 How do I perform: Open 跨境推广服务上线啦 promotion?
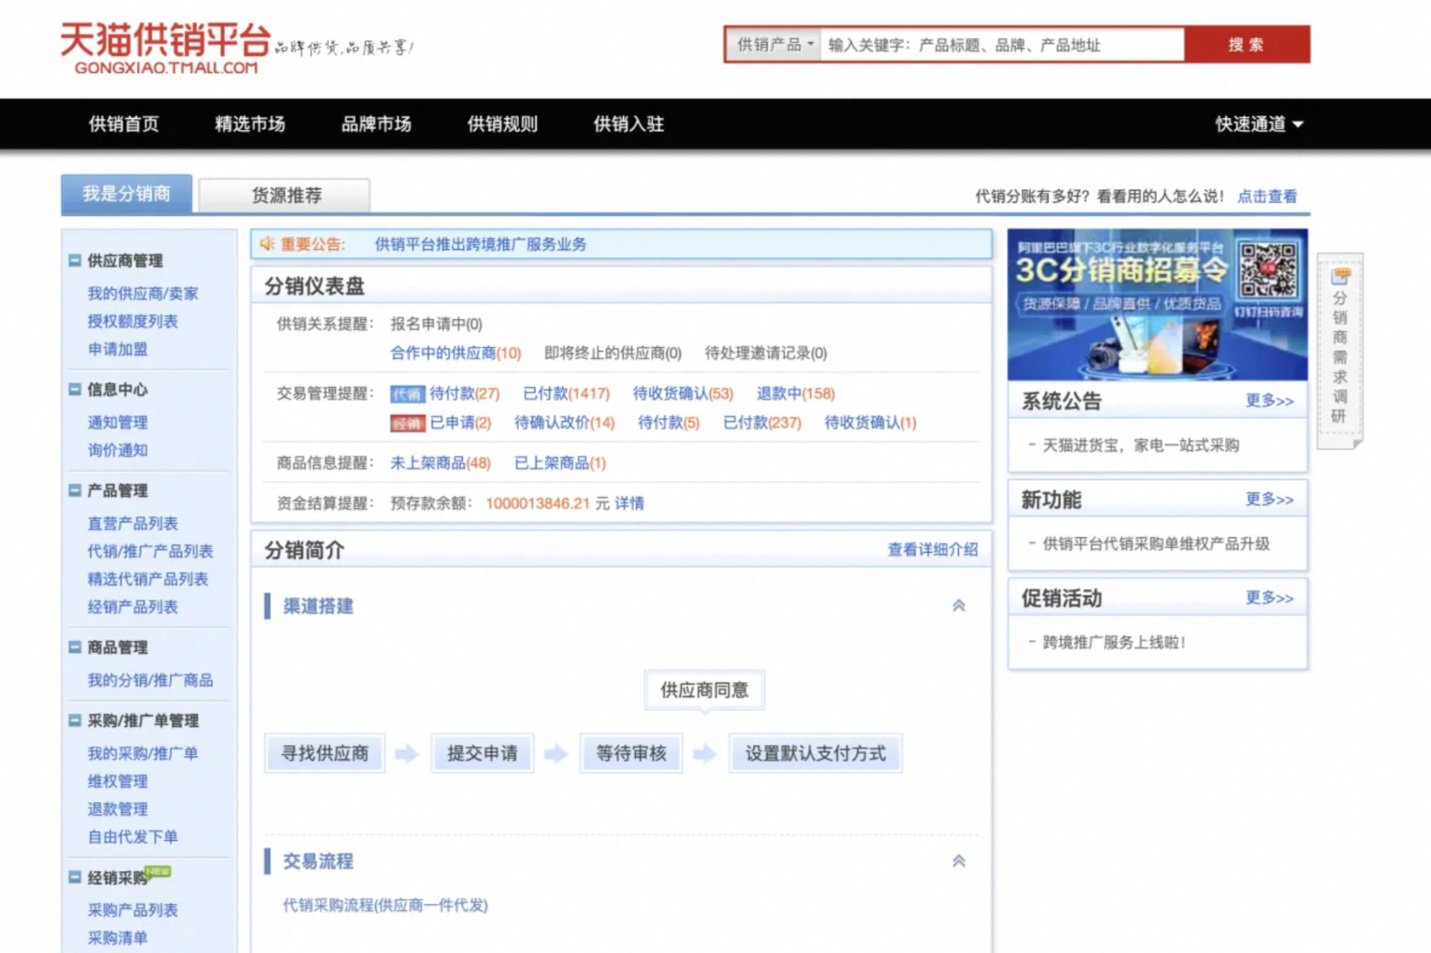(x=1114, y=643)
